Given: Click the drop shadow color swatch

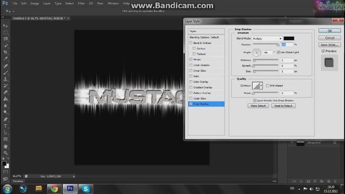Looking at the screenshot, I should click(x=289, y=38).
